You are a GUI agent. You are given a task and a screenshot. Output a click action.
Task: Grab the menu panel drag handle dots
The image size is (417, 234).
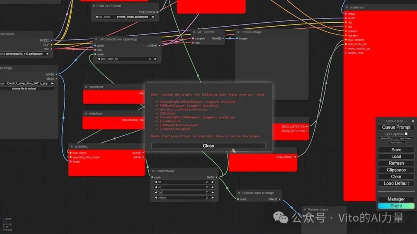(380, 121)
